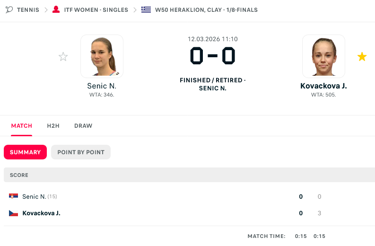
Task: Open Kovackova J. player photo
Action: (323, 56)
